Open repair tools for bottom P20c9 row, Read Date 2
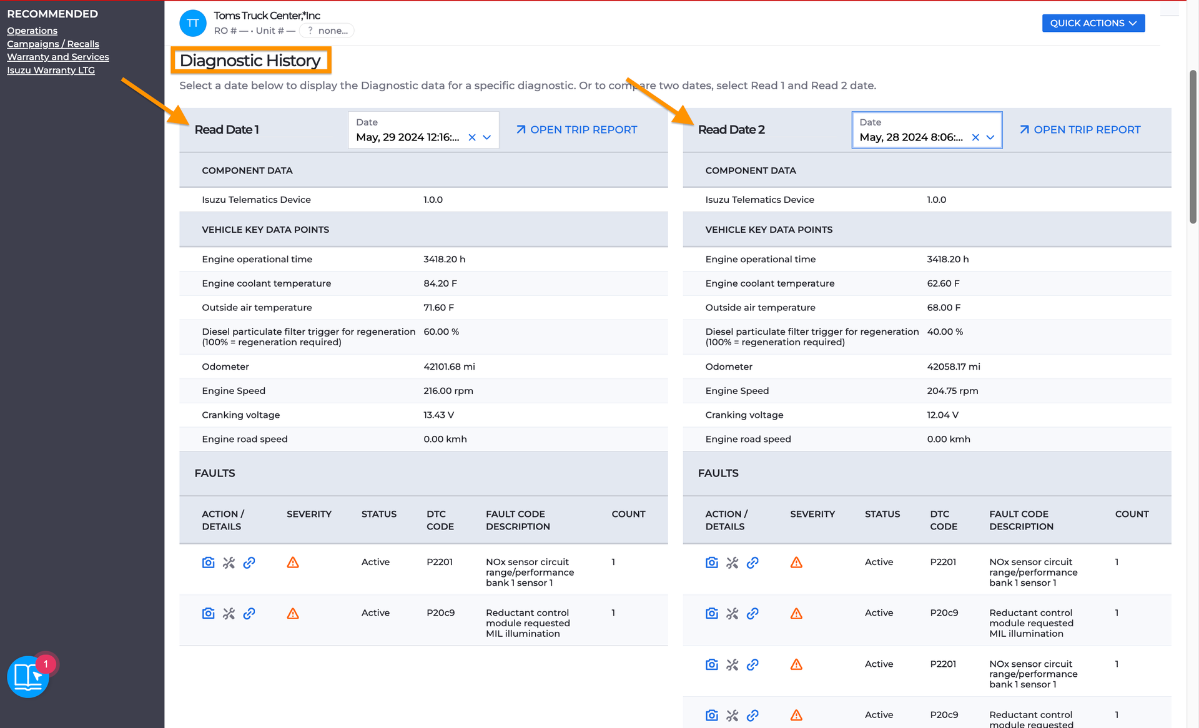 click(x=733, y=716)
